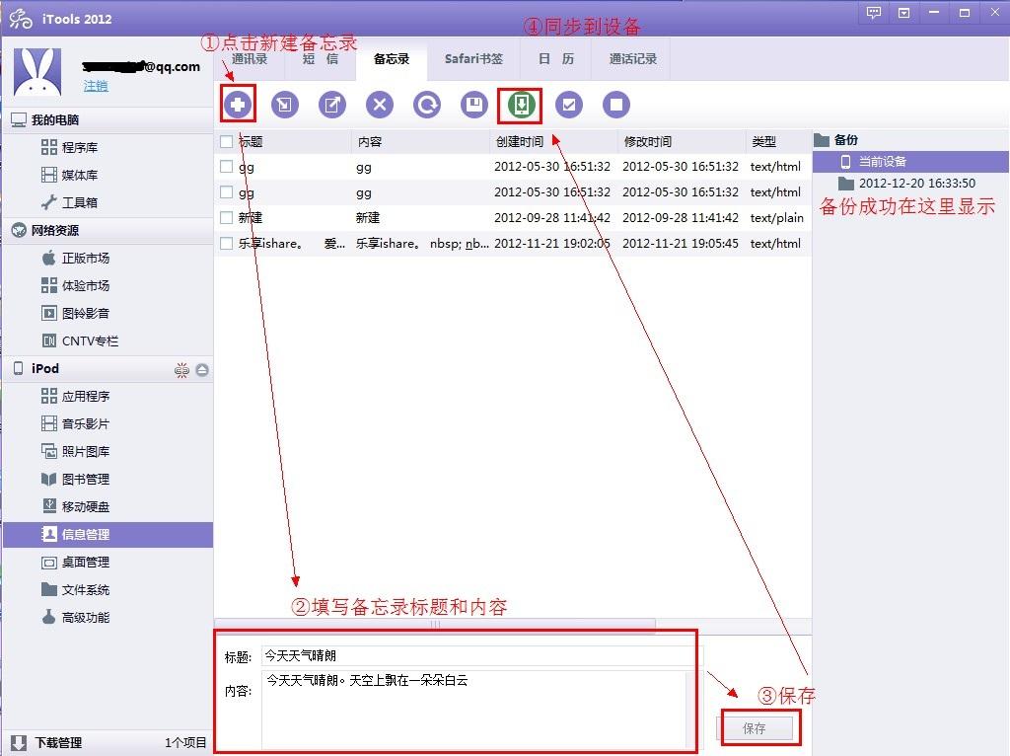Click the save-to-disk toolbar icon
This screenshot has height=756, width=1010.
[474, 104]
